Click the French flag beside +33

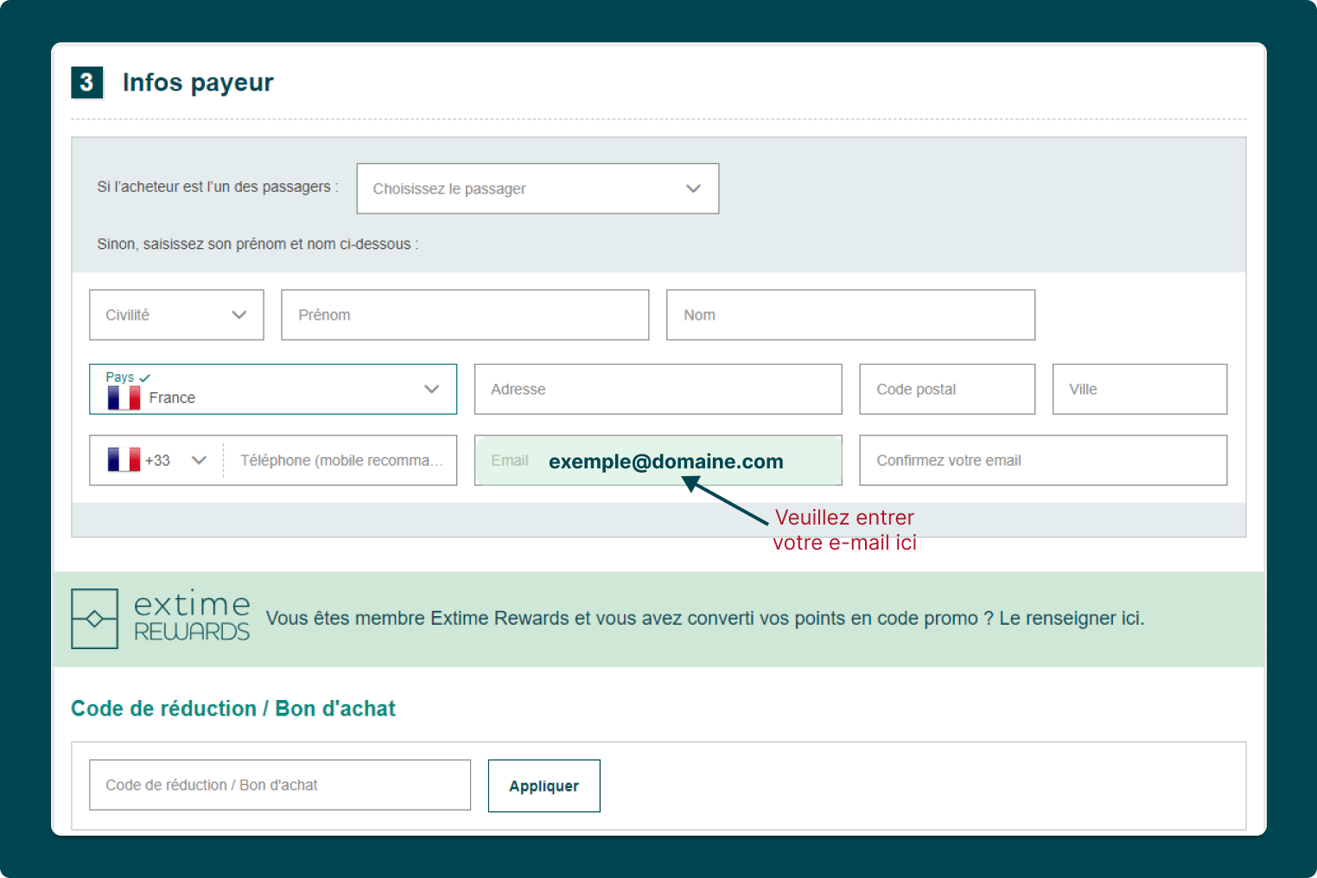[x=124, y=460]
